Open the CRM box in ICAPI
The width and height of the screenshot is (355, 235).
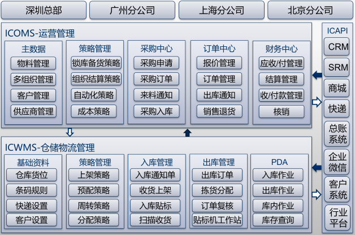coord(338,47)
